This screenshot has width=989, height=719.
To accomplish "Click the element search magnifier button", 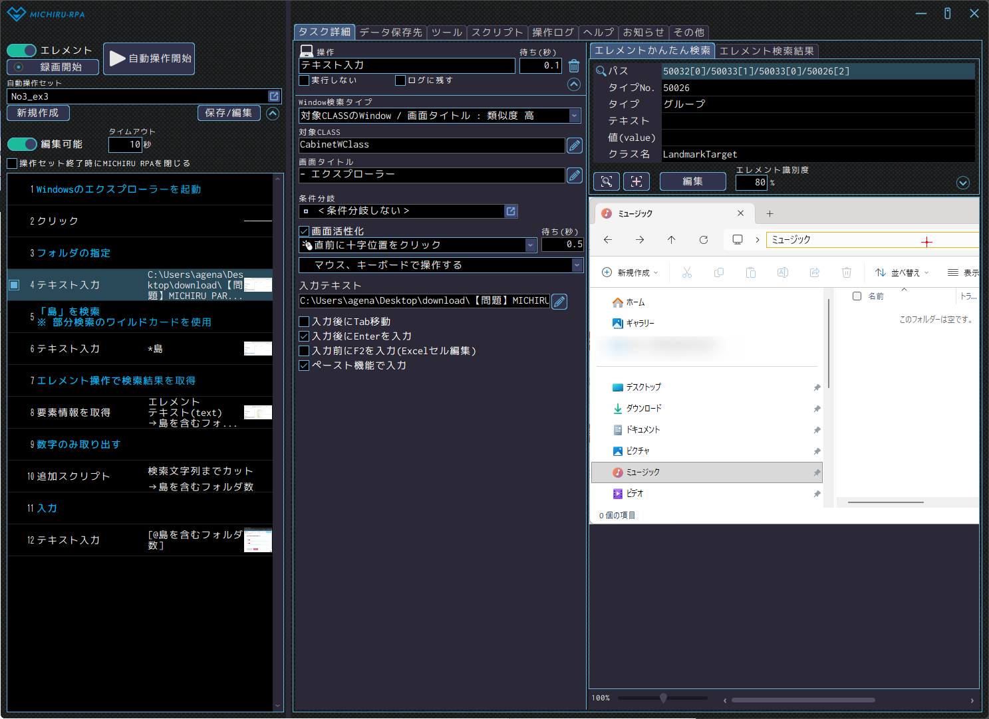I will pos(606,181).
